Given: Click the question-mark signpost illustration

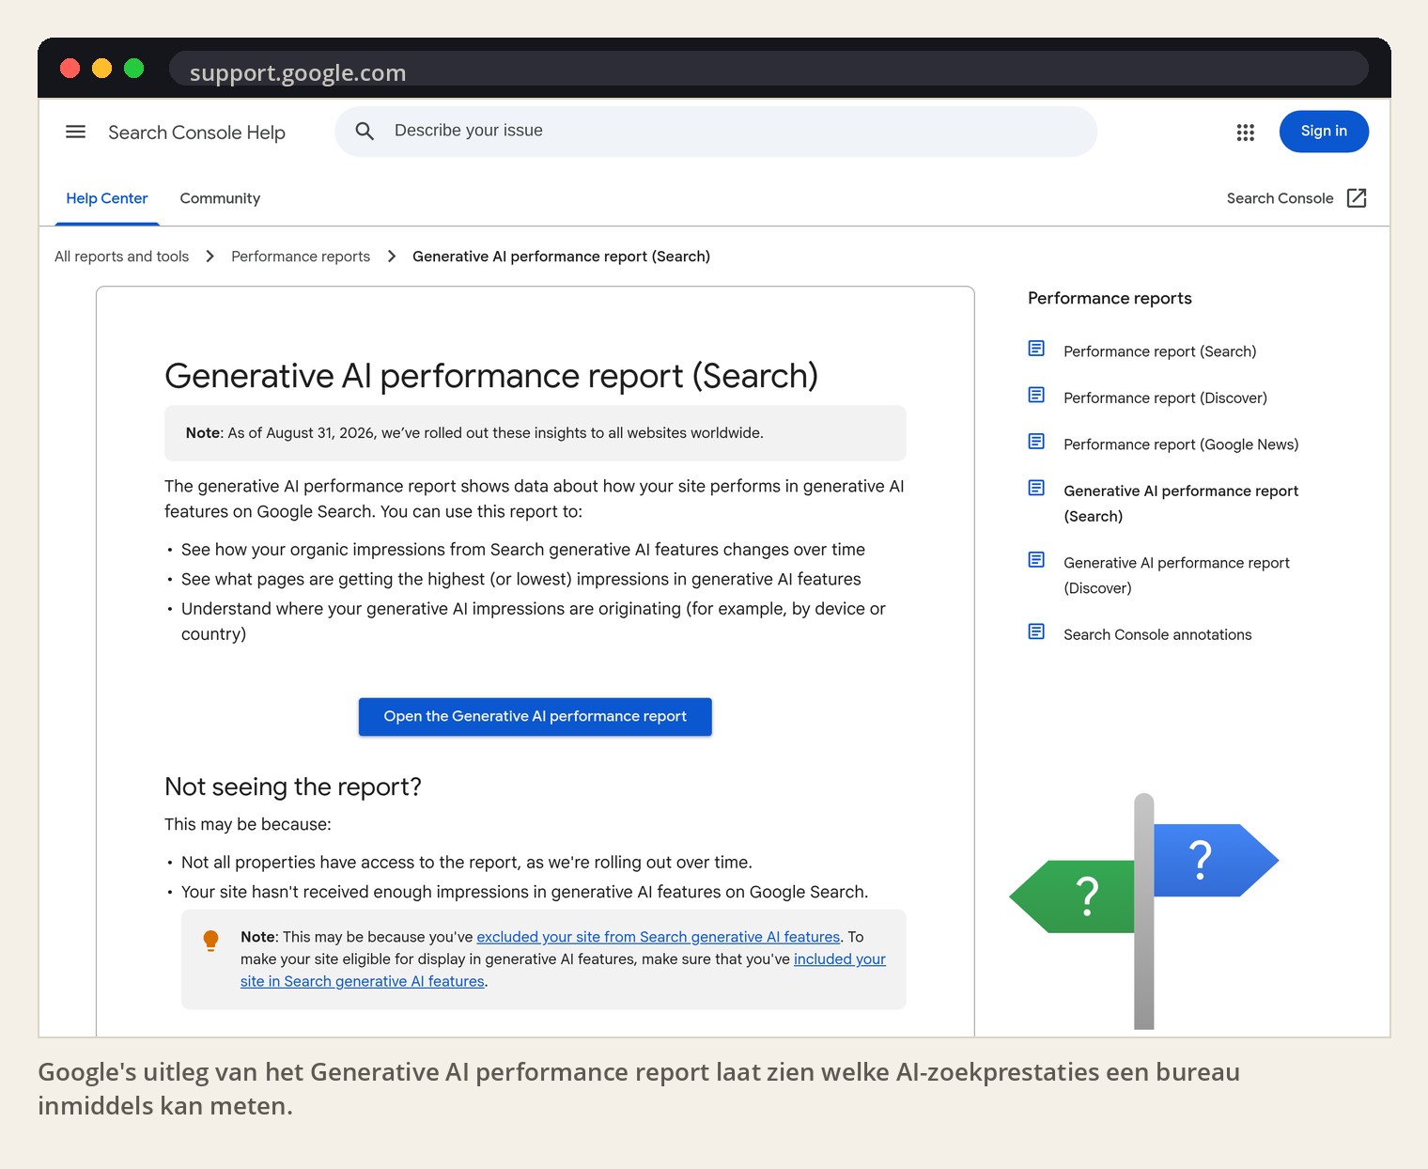Looking at the screenshot, I should click(x=1143, y=911).
